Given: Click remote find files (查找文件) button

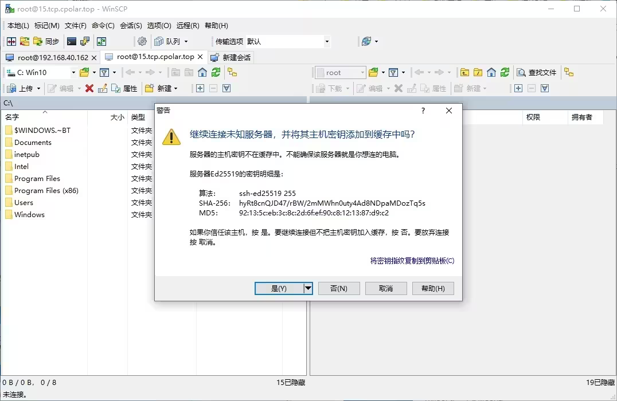Looking at the screenshot, I should coord(537,72).
